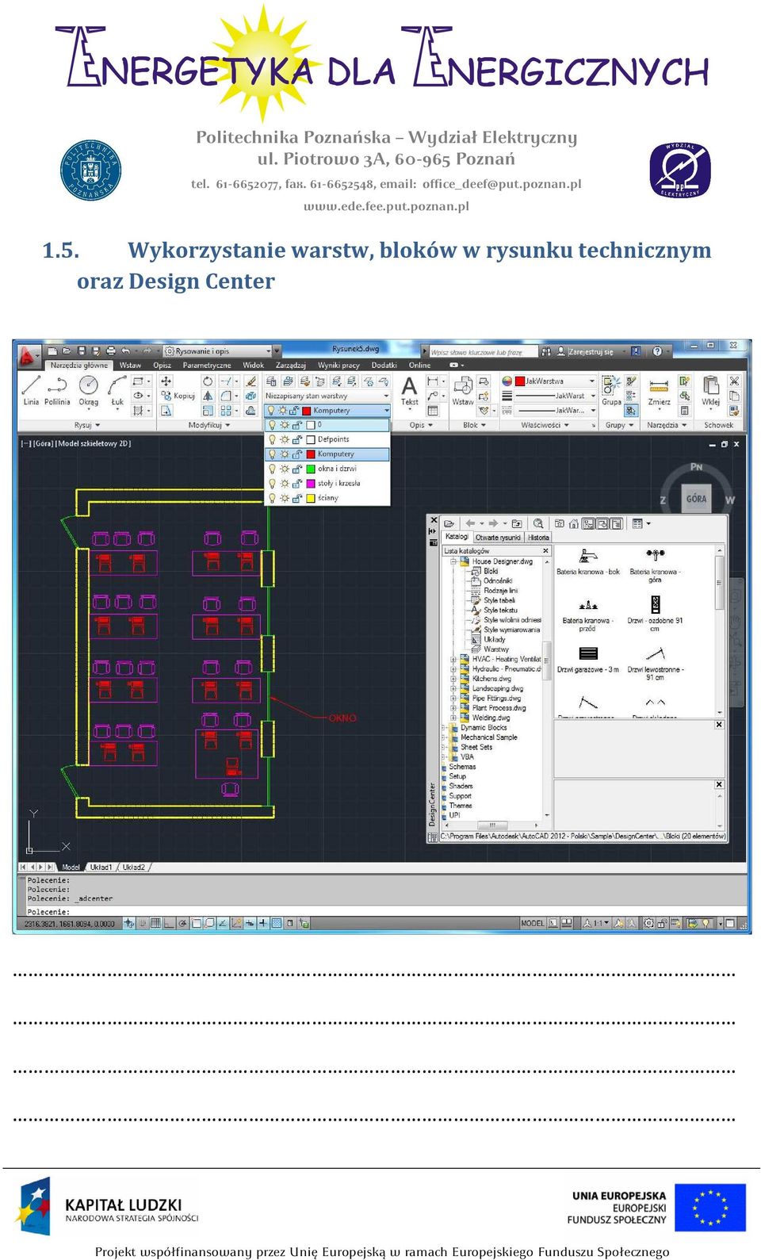Open the current layer Komputery dropdown
Image resolution: width=761 pixels, height=1260 pixels.
coord(386,410)
